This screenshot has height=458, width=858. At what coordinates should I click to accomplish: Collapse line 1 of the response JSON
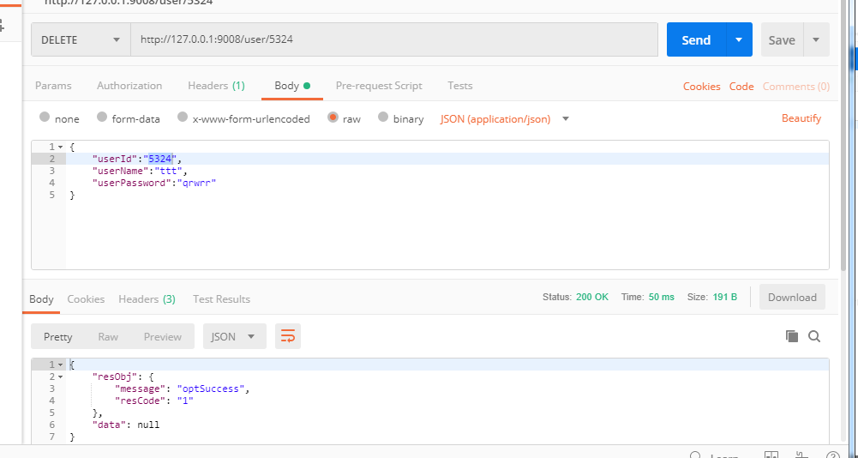[x=60, y=365]
